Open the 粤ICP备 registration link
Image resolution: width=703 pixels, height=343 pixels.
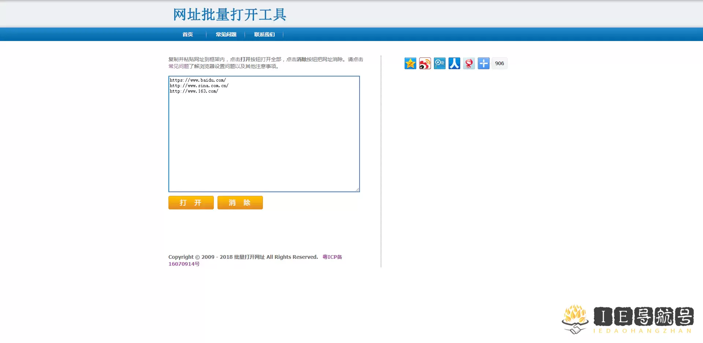(332, 257)
